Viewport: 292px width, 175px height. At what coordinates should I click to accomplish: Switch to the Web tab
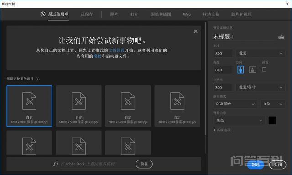coord(187,14)
